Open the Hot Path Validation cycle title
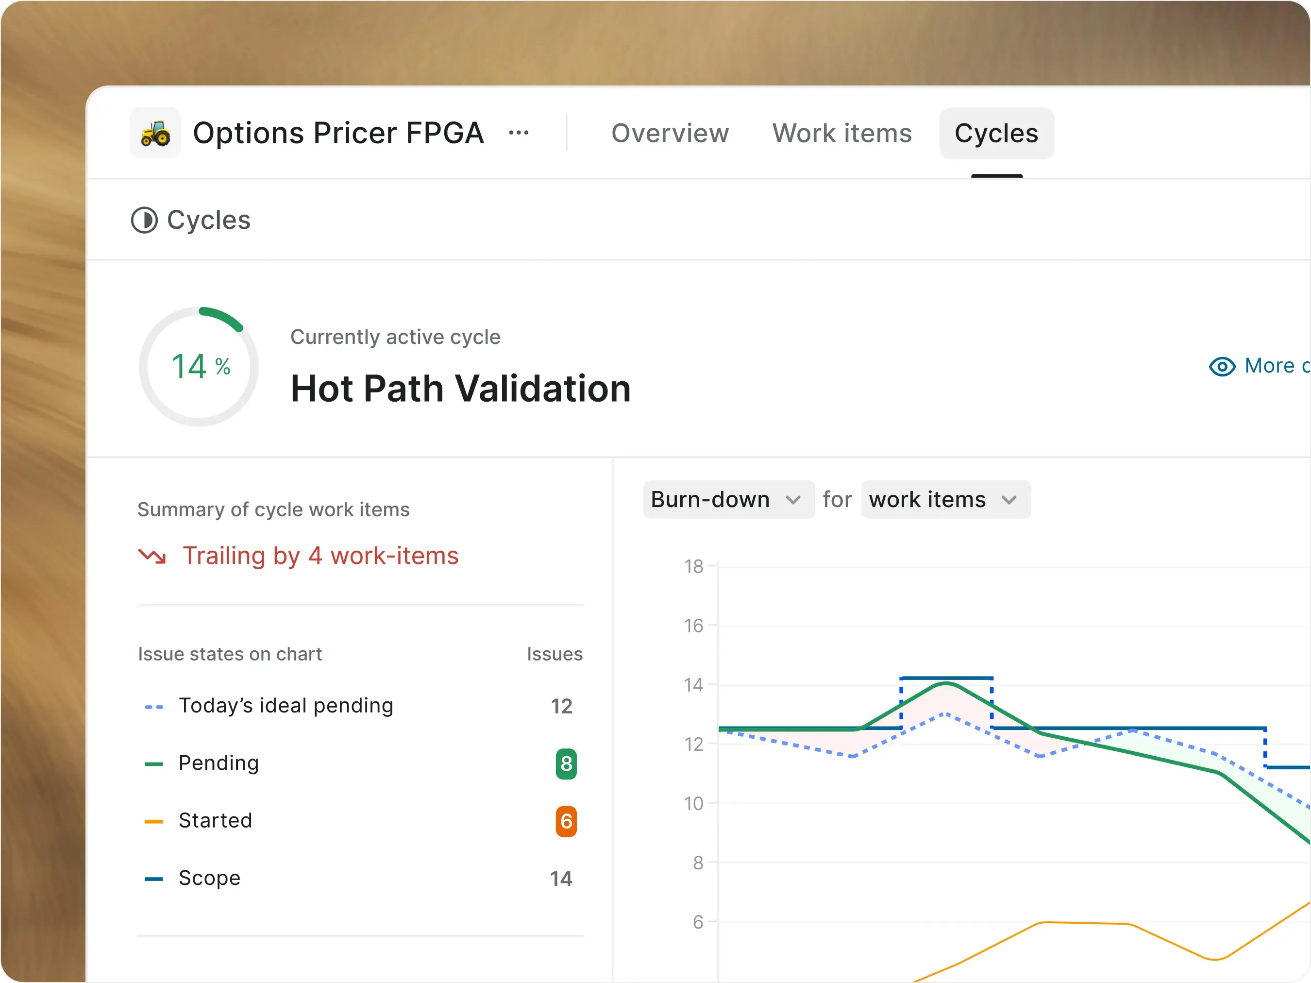The height and width of the screenshot is (983, 1311). [460, 389]
